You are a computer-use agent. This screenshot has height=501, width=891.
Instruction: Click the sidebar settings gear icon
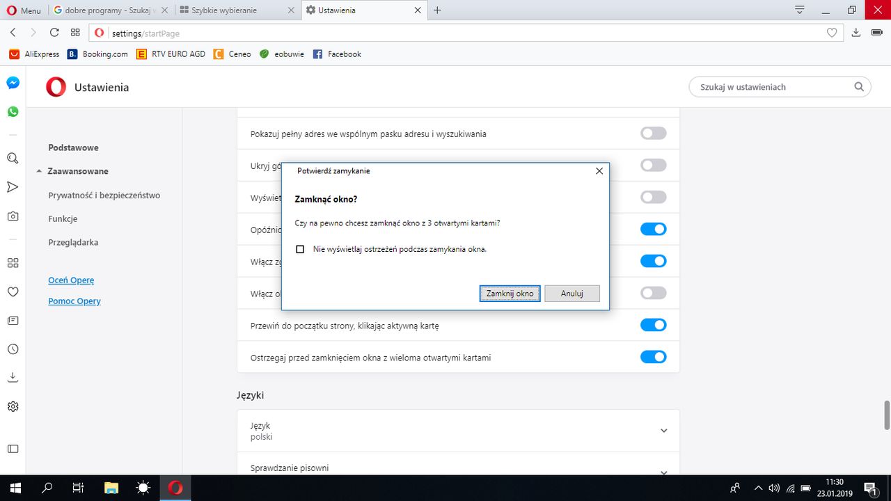pyautogui.click(x=13, y=406)
